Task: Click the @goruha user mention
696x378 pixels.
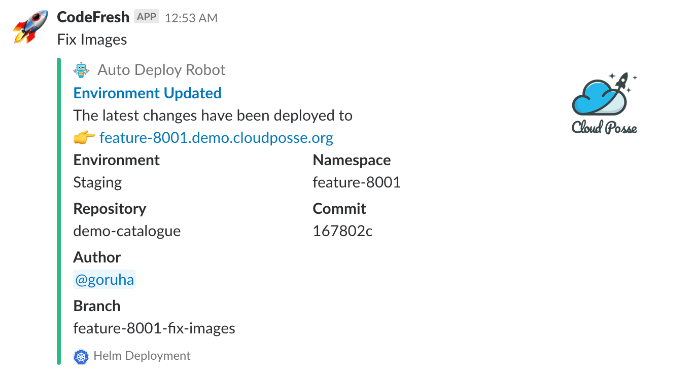Action: coord(105,280)
